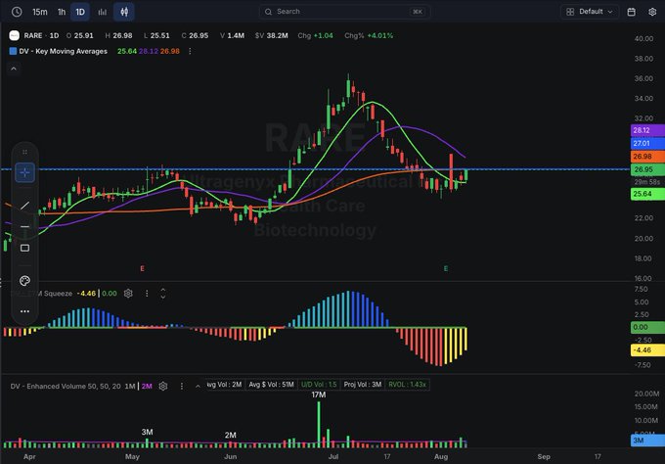Select the candlestick chart type icon
This screenshot has height=464, width=665.
click(124, 12)
